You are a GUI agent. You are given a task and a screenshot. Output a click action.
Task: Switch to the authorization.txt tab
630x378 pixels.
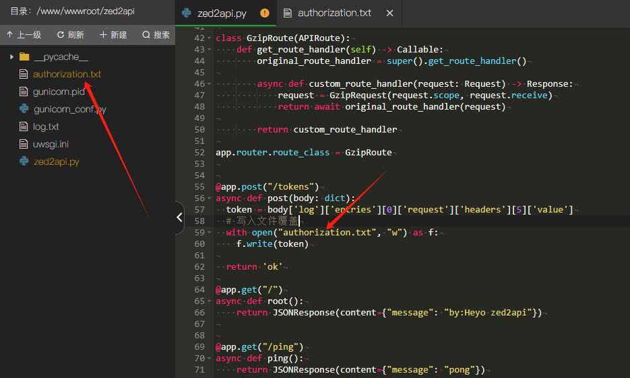coord(334,13)
